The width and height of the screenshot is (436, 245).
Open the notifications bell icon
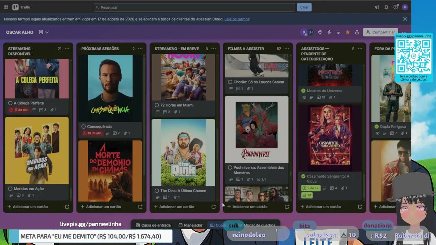coord(386,7)
